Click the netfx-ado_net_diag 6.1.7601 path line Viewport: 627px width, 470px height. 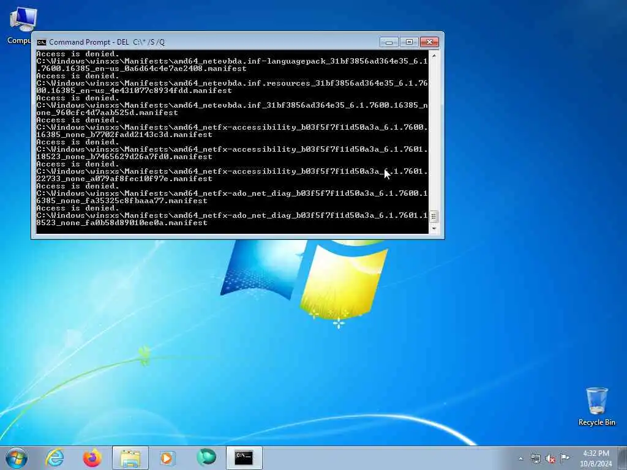[232, 215]
